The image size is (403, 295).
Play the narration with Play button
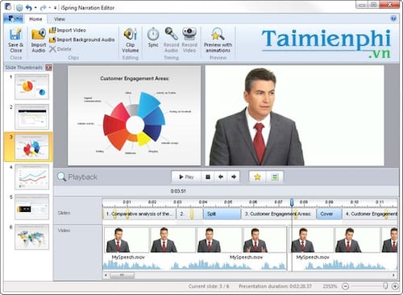tap(186, 177)
